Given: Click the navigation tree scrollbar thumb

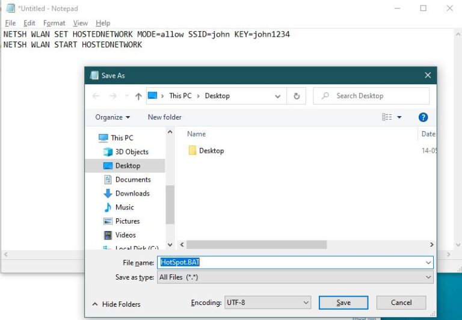Looking at the screenshot, I should (x=170, y=205).
